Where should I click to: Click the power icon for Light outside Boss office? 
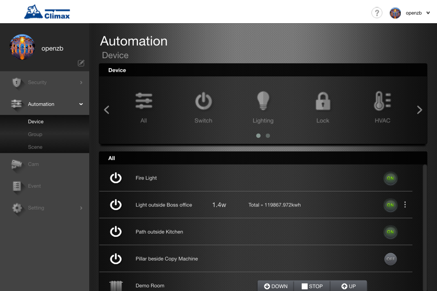pyautogui.click(x=116, y=205)
